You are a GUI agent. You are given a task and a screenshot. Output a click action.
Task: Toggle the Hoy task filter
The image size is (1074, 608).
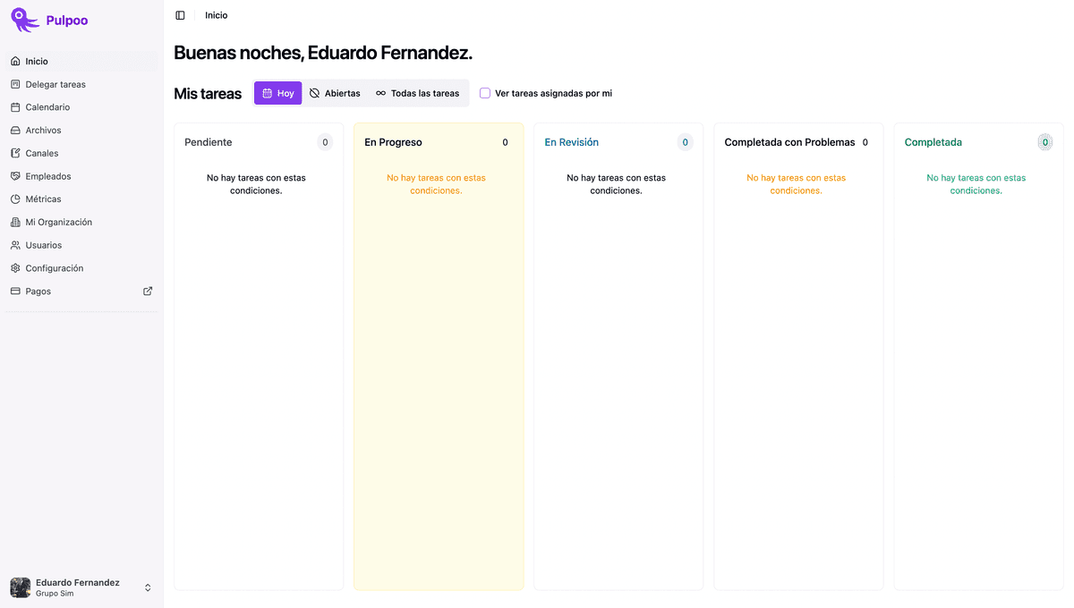pos(277,93)
